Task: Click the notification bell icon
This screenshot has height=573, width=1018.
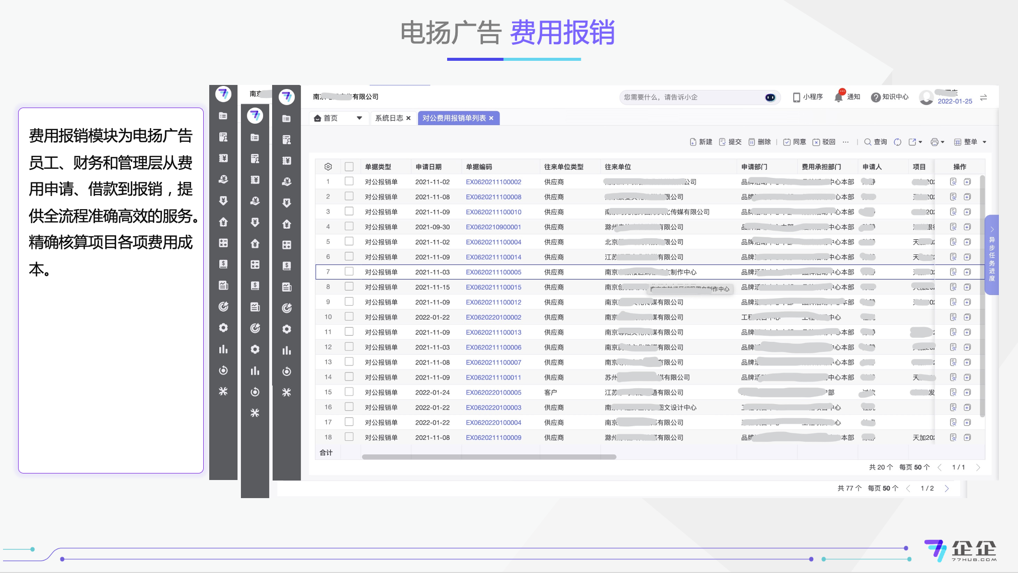Action: (838, 97)
